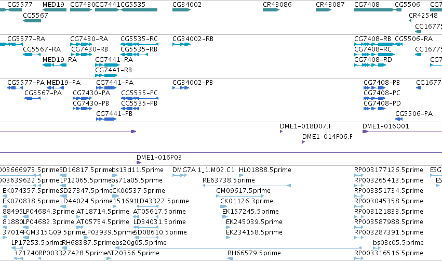Click EST EK245039.5prime label
Image resolution: width=442 pixels, height=261 pixels.
(x=254, y=222)
